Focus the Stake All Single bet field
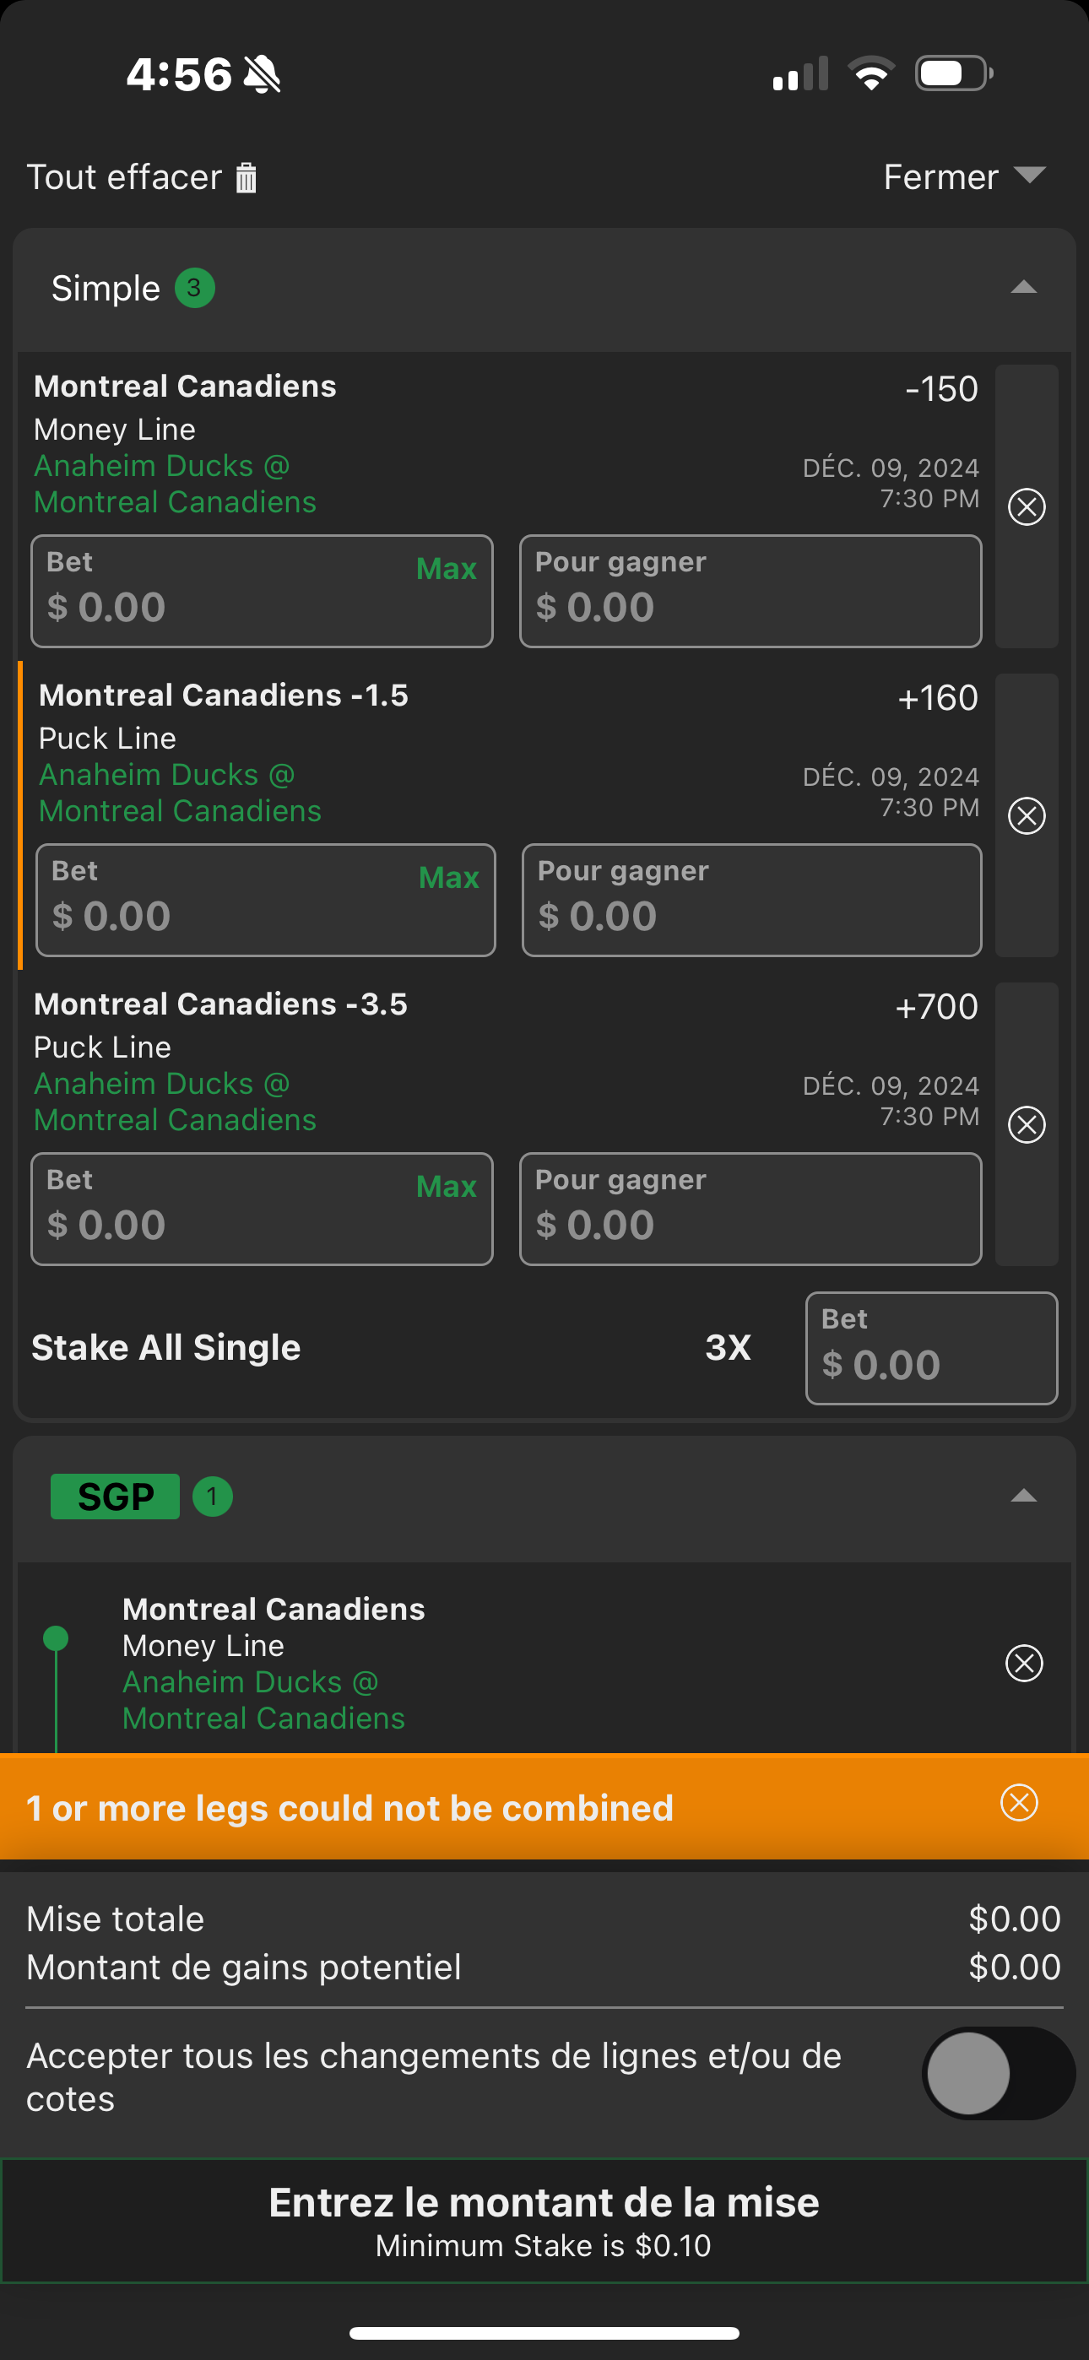The height and width of the screenshot is (2360, 1089). pos(931,1348)
